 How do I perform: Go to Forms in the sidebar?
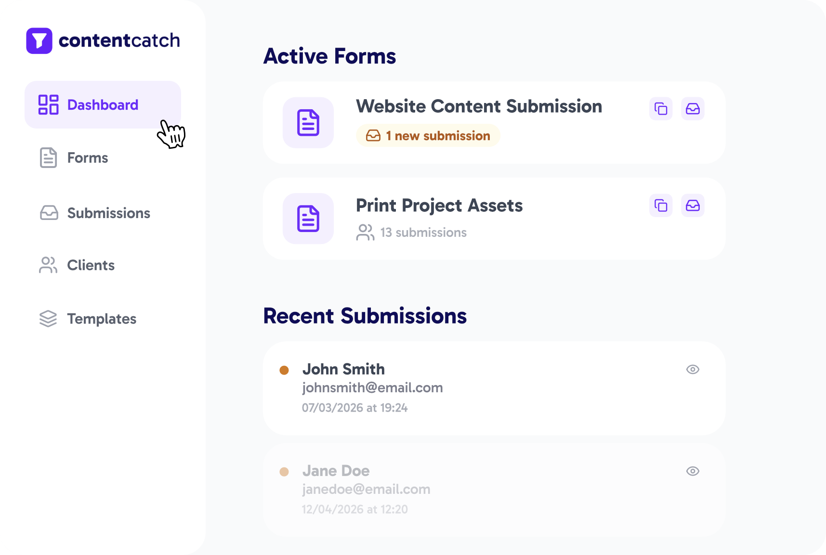87,158
